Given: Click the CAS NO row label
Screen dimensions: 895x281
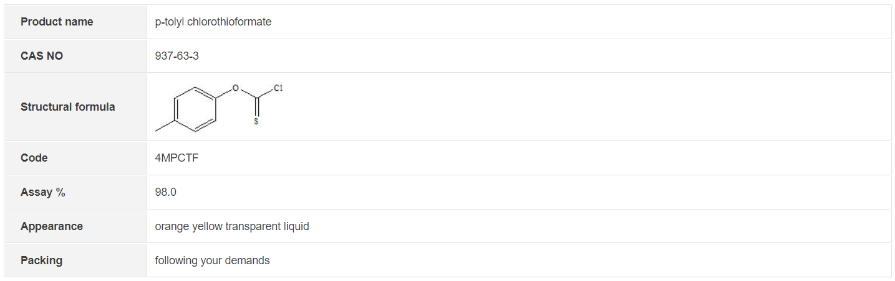Looking at the screenshot, I should tap(42, 56).
